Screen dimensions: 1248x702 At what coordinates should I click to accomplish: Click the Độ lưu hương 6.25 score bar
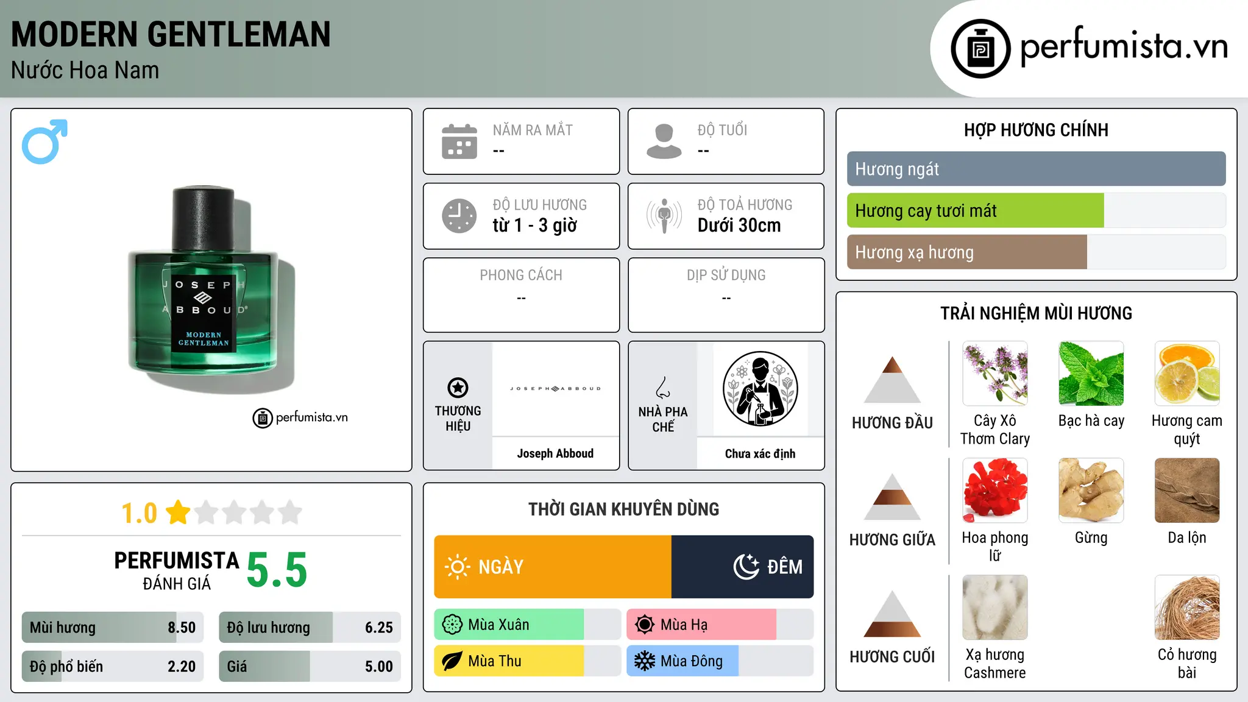(x=310, y=627)
